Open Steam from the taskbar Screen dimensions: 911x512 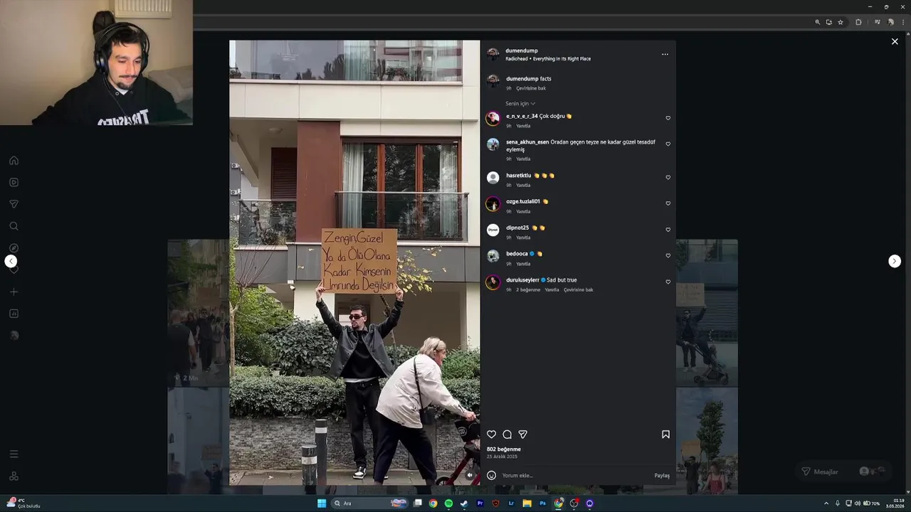pyautogui.click(x=464, y=503)
